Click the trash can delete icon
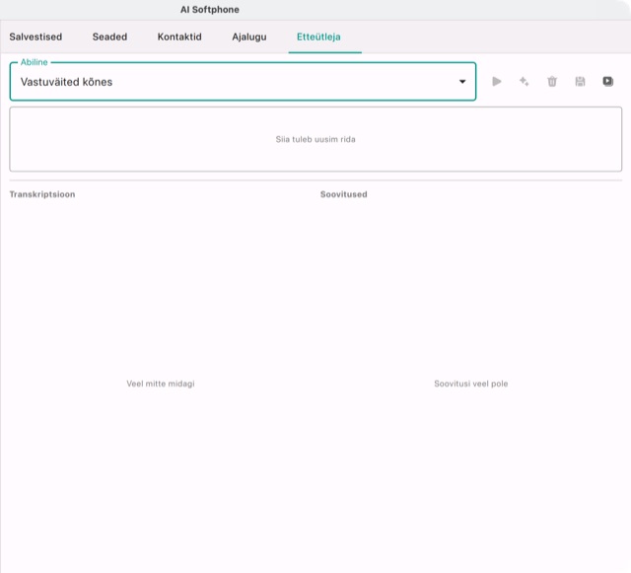This screenshot has height=573, width=631. coord(552,82)
